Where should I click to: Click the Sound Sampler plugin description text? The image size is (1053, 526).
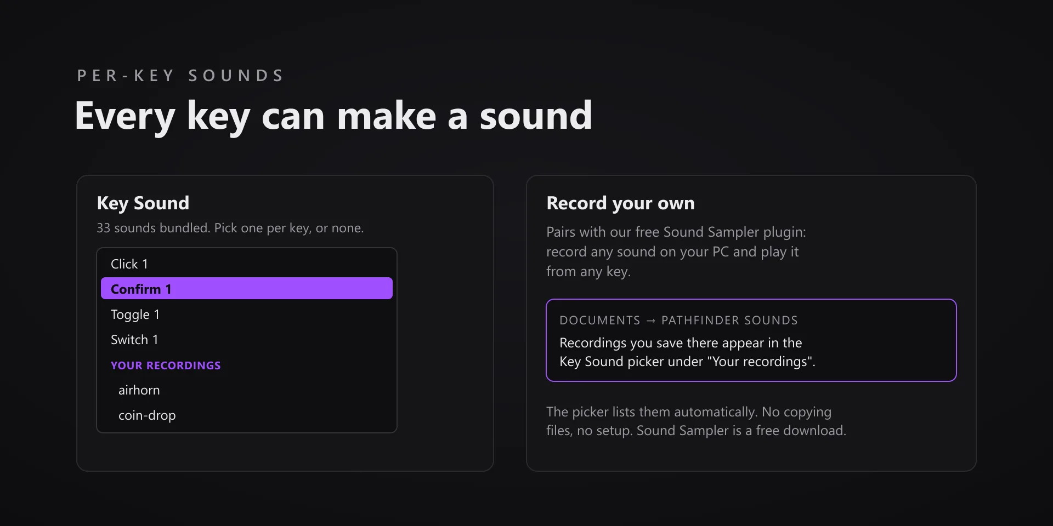[x=676, y=251]
